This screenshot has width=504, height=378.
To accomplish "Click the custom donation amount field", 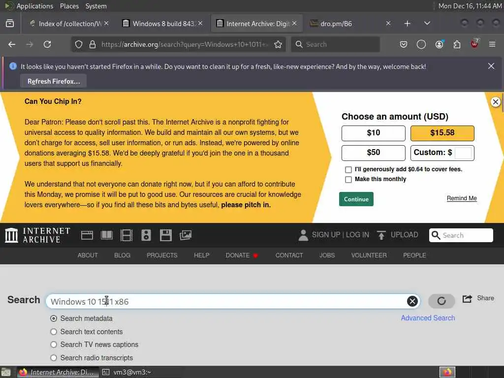I will point(463,153).
